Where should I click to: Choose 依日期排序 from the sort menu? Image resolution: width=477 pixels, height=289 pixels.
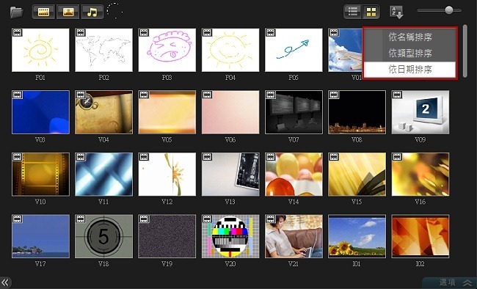[409, 70]
